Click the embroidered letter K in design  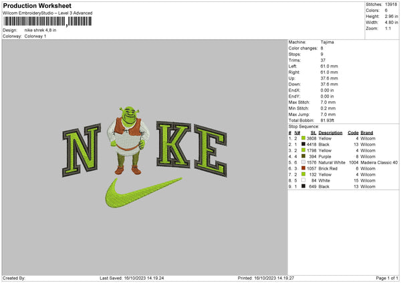pyautogui.click(x=174, y=145)
